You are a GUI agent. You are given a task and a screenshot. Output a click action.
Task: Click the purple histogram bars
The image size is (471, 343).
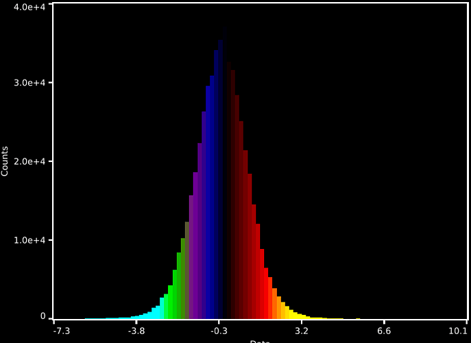(197, 241)
